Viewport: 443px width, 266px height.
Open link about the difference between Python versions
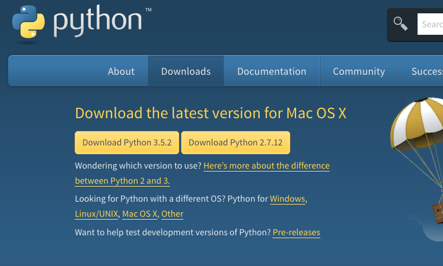[267, 166]
